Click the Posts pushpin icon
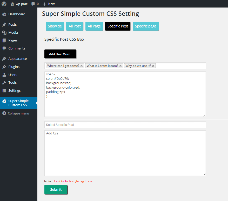228x201 pixels. click(x=4, y=25)
